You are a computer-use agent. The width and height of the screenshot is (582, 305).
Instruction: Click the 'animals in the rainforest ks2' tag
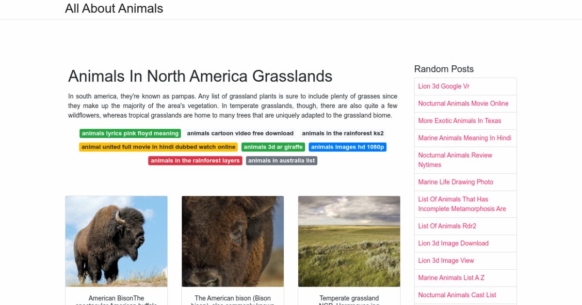coord(342,133)
